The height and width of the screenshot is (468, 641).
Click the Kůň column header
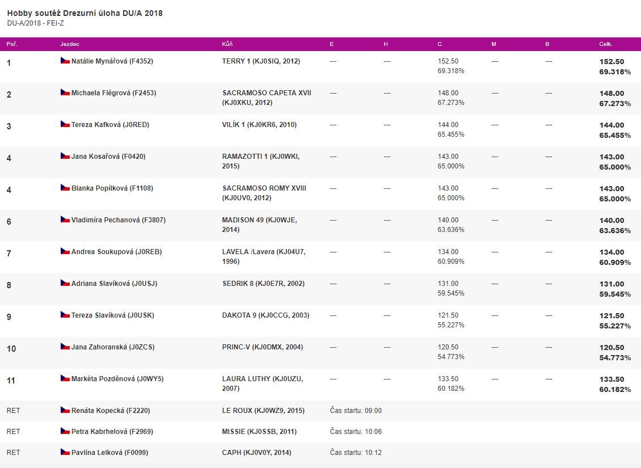point(227,44)
